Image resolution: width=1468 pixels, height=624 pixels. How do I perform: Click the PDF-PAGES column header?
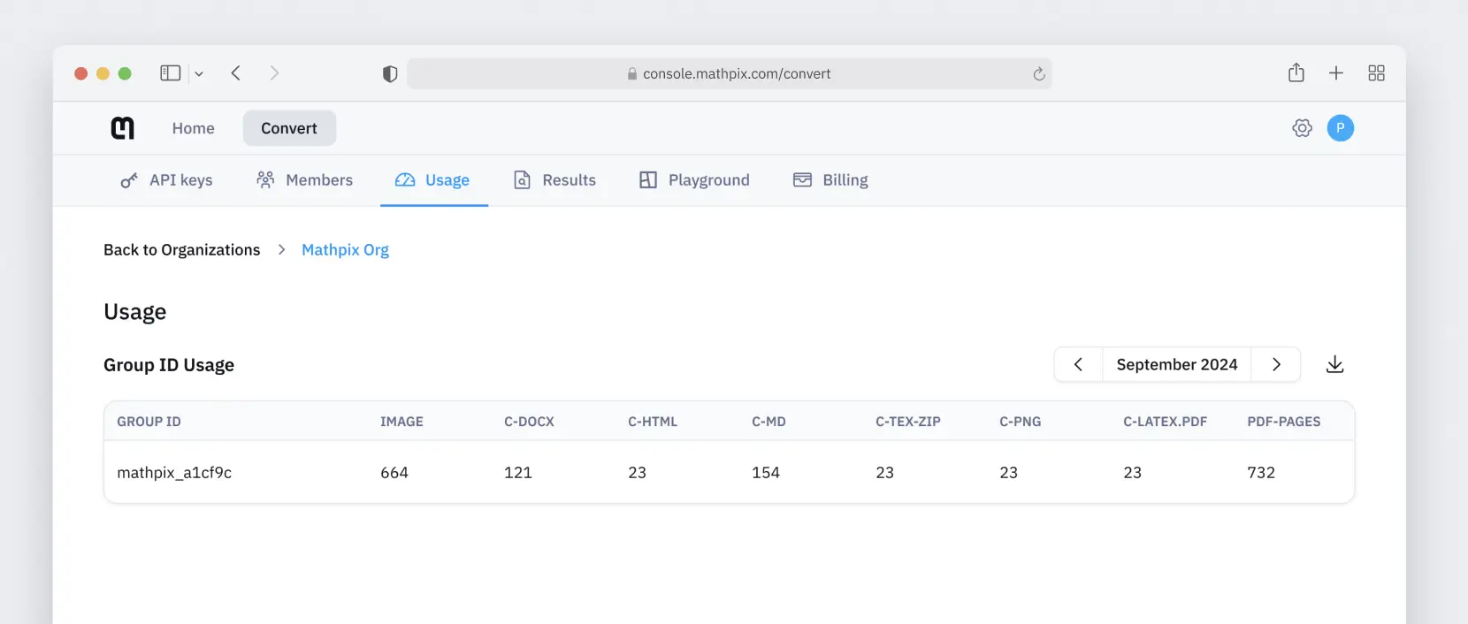pos(1284,422)
